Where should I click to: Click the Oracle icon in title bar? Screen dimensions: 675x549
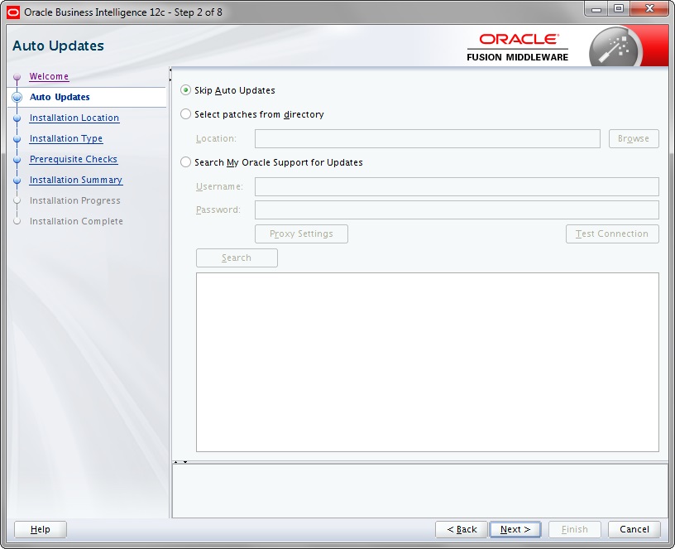click(13, 12)
